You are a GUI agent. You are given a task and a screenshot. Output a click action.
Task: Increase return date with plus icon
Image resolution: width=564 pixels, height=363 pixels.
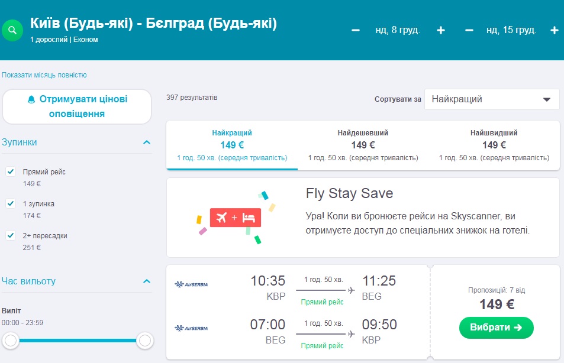click(554, 30)
